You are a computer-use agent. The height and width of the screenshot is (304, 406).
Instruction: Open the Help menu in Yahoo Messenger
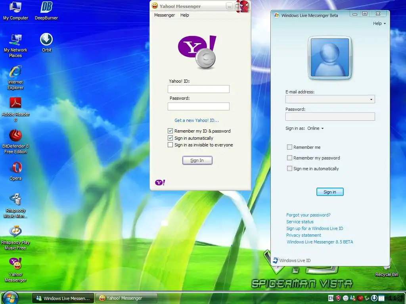(x=185, y=15)
